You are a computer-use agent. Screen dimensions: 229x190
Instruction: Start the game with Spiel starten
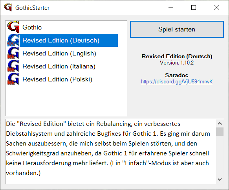tap(177, 29)
